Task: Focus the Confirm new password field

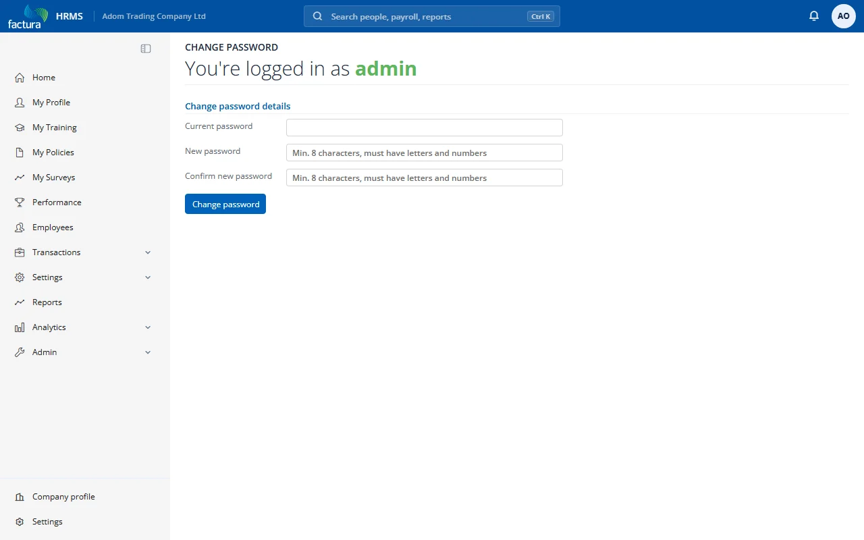Action: (x=425, y=178)
